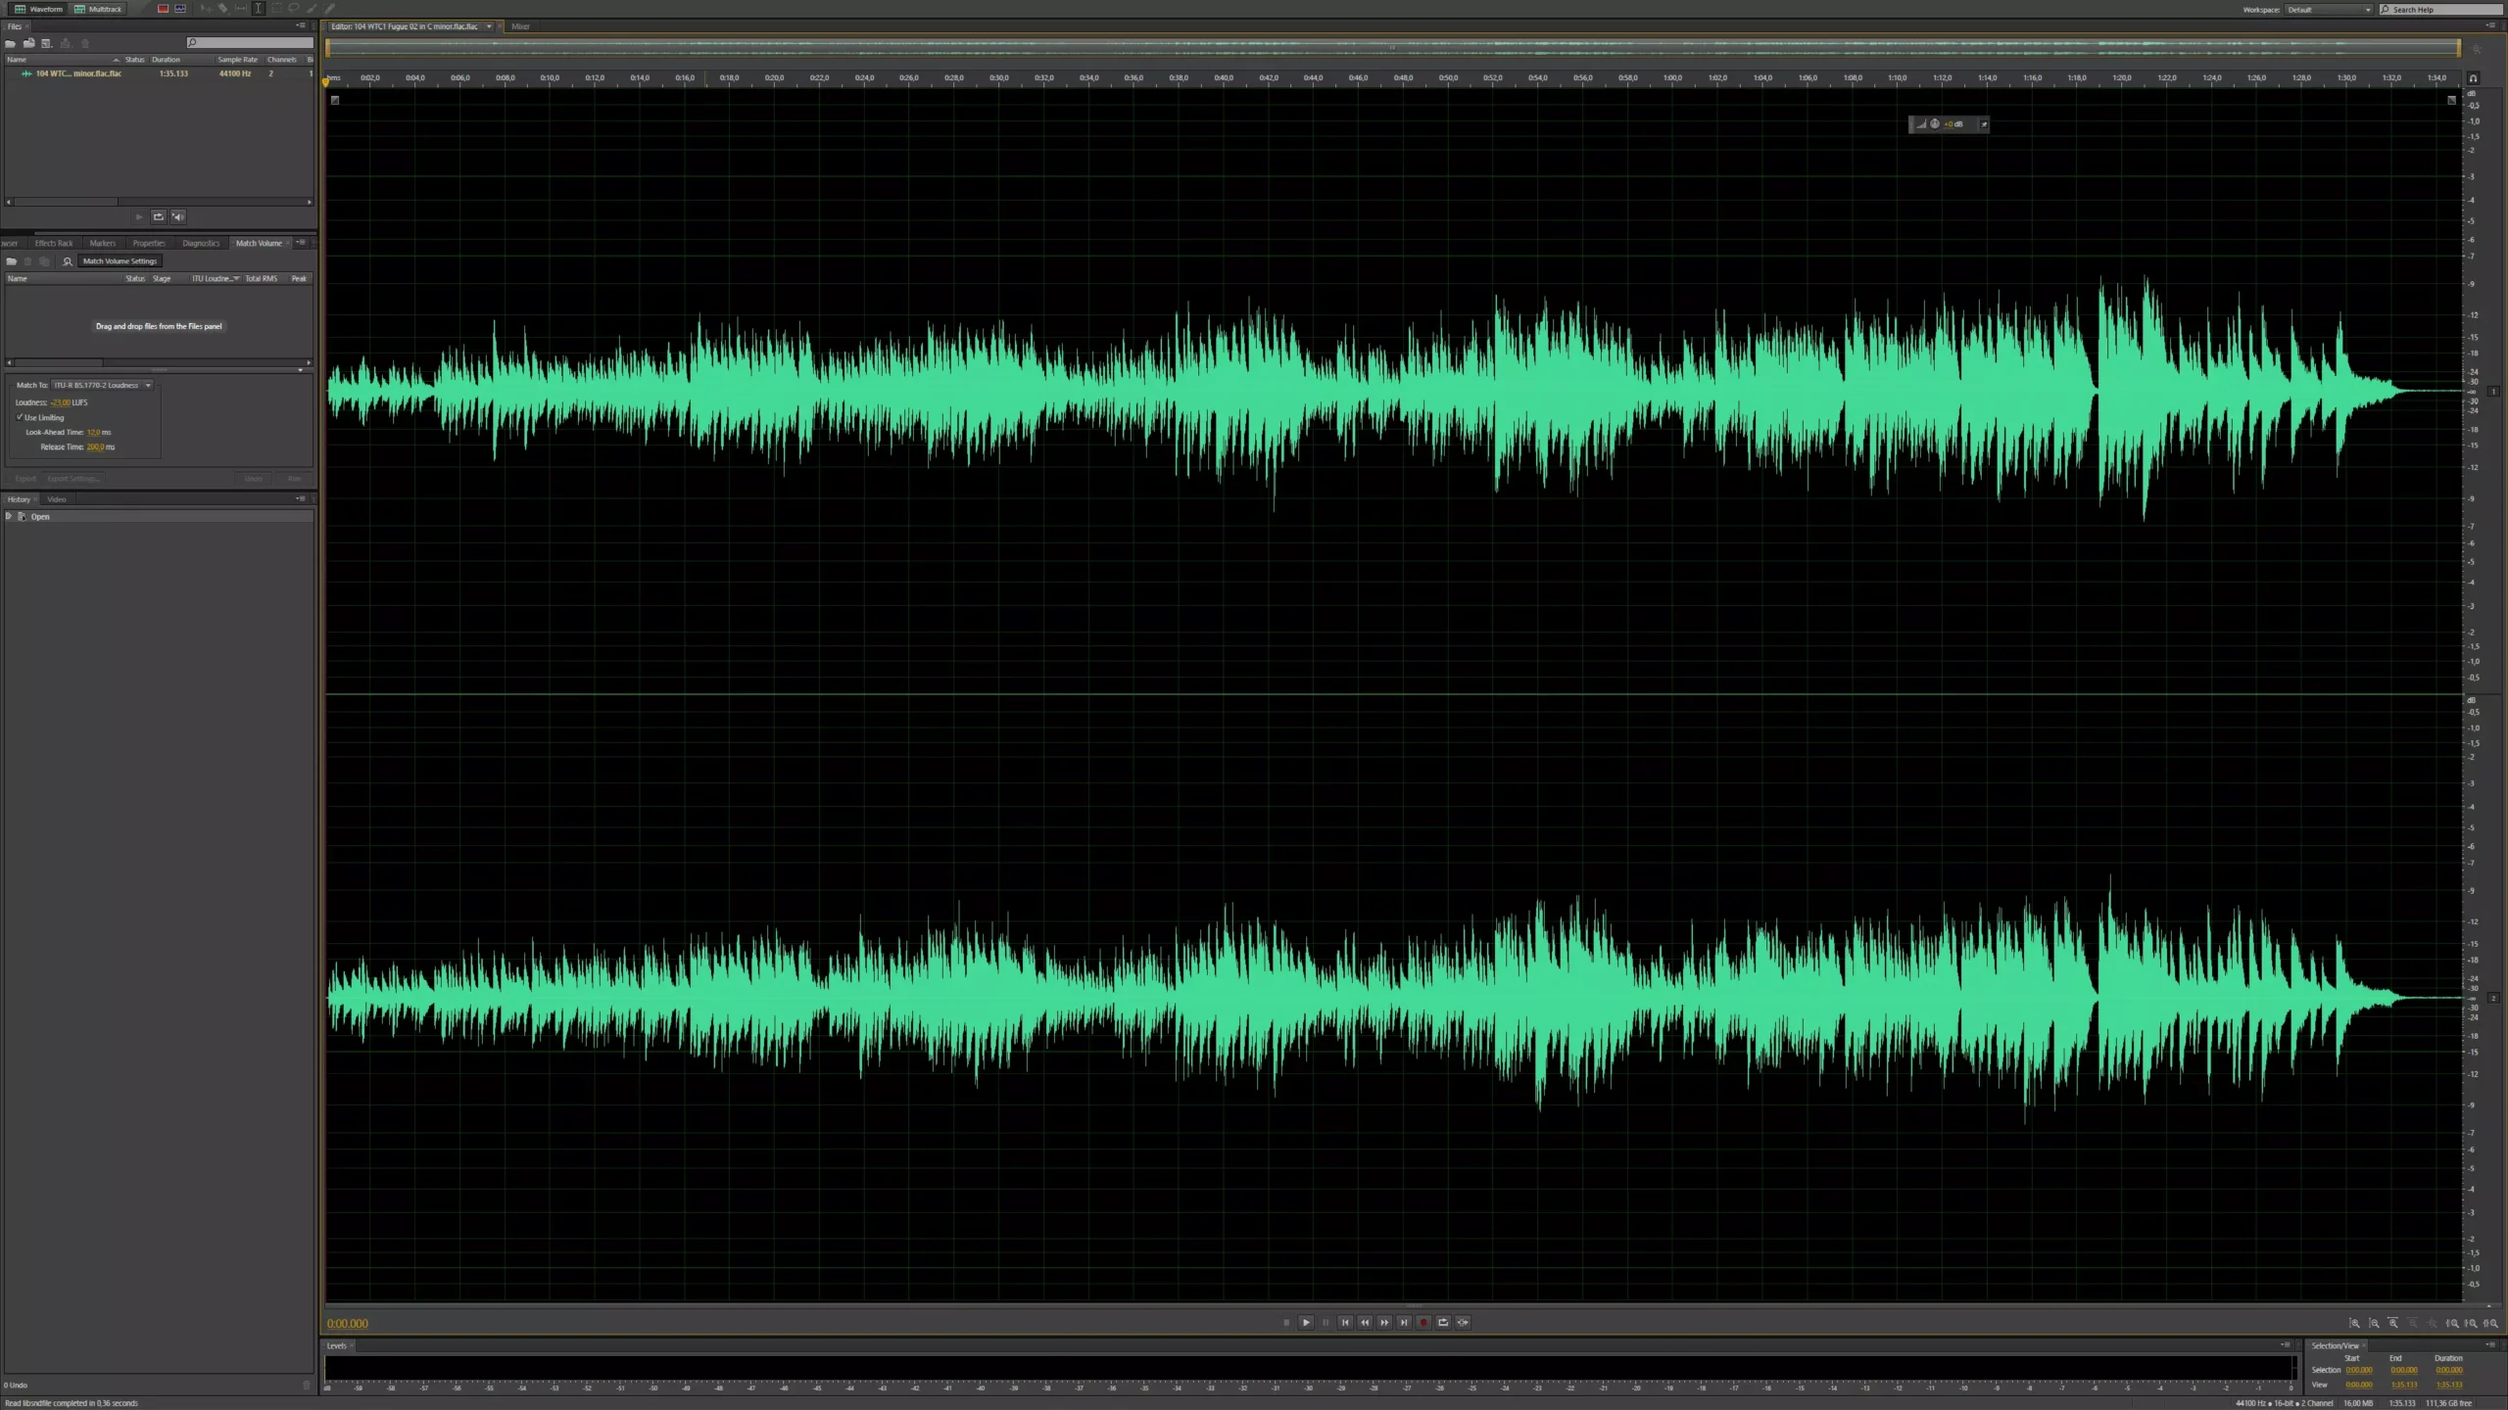Import files via the Files panel import icon
Image resolution: width=2508 pixels, height=1410 pixels.
point(28,43)
